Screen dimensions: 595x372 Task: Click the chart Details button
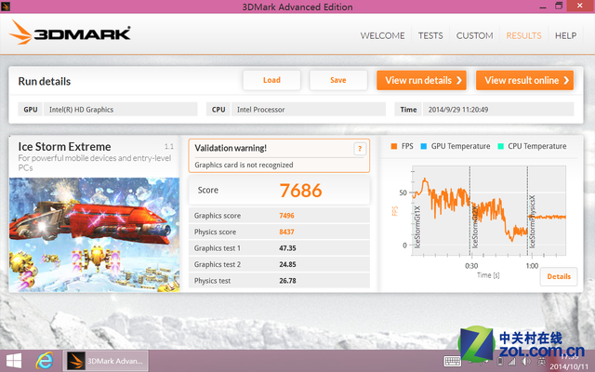coord(559,276)
